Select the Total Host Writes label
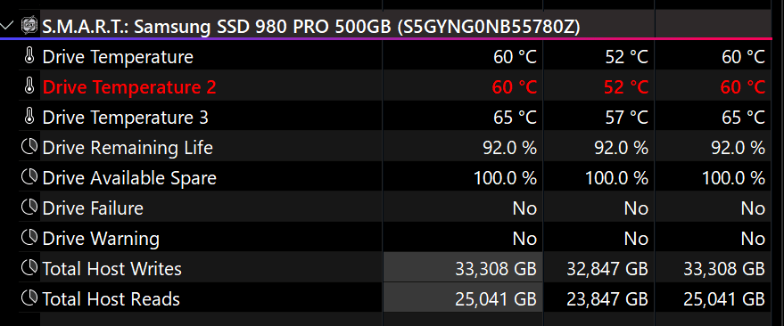The height and width of the screenshot is (326, 784). click(x=112, y=269)
